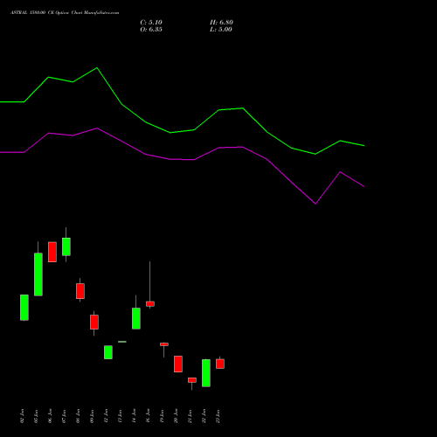Select the red 06 Jan candlestick
The width and height of the screenshot is (437, 437).
click(x=52, y=252)
